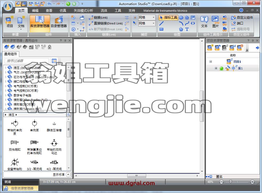Select the filled polygon drawing tool

pyautogui.click(x=181, y=29)
